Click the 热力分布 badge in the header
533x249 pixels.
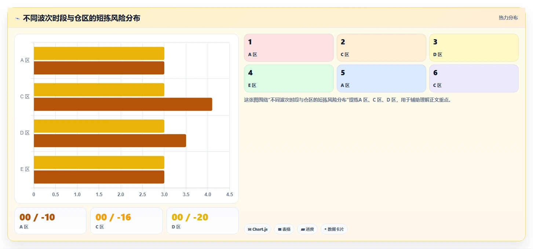point(508,18)
